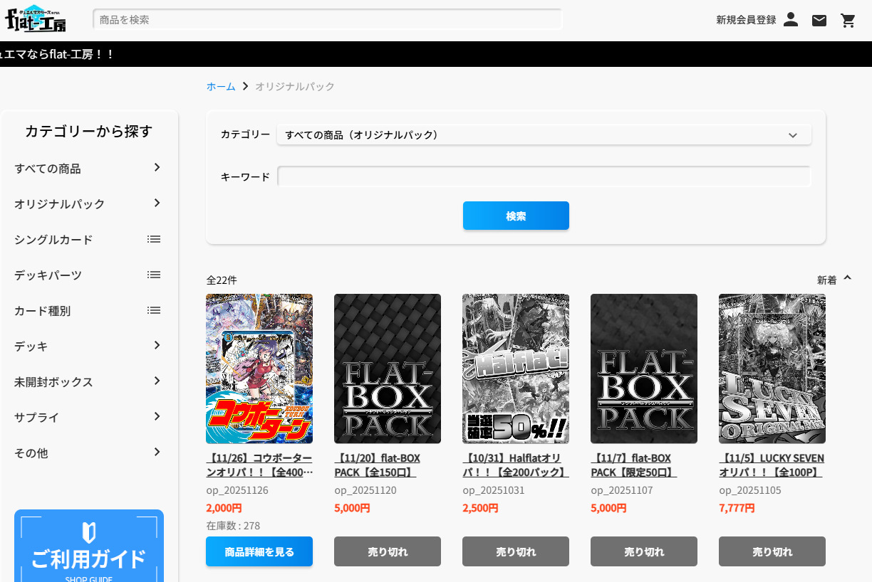Expand the 未開封ボックス category chevron
Screen dimensions: 872x582
(x=157, y=381)
